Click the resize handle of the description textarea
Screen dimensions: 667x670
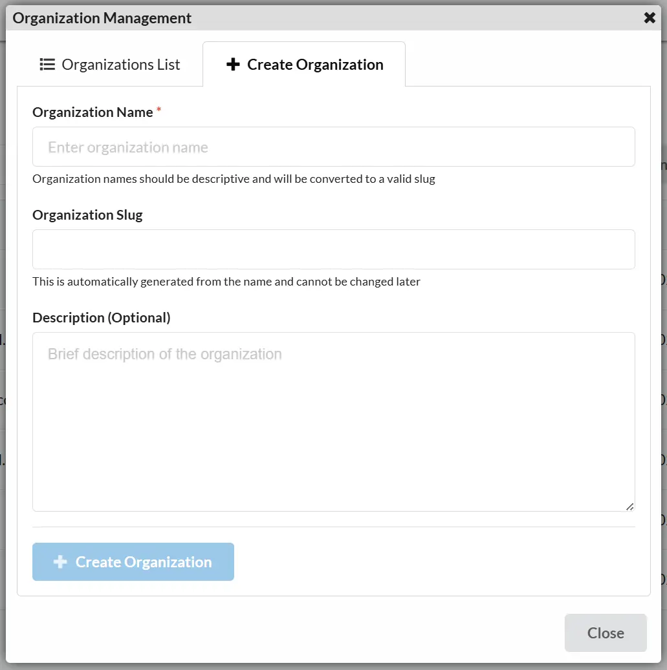tap(629, 507)
